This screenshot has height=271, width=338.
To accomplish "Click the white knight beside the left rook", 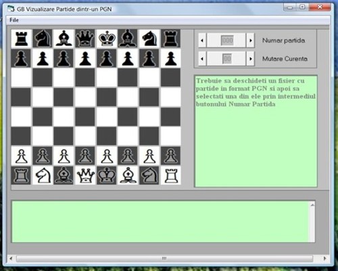I will tap(43, 175).
